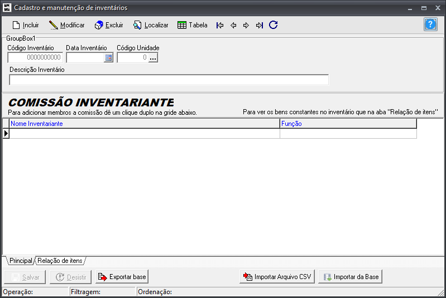Click the empty Função cell in grid
This screenshot has width=446, height=298.
(348, 133)
